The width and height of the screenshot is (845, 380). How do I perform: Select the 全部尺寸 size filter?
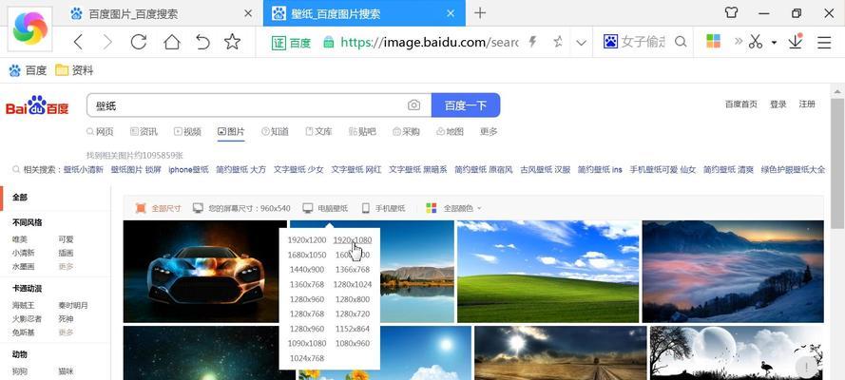point(158,208)
